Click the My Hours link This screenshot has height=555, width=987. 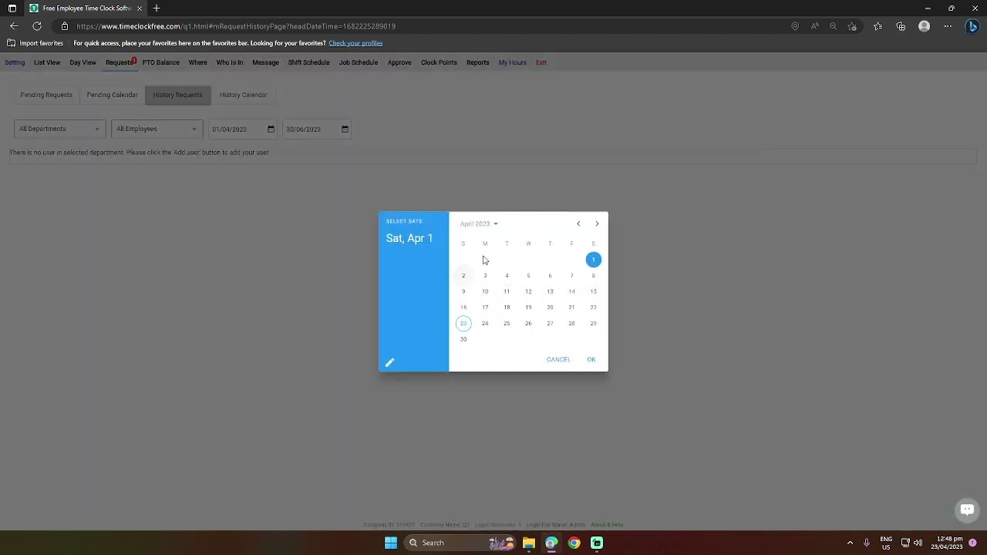tap(512, 62)
